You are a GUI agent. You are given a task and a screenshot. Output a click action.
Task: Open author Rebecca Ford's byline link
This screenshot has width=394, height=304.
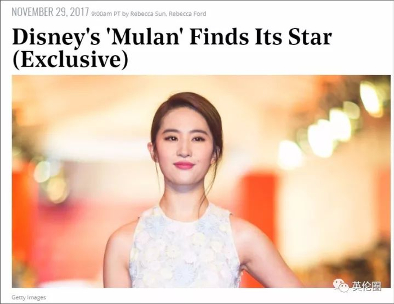coord(187,14)
